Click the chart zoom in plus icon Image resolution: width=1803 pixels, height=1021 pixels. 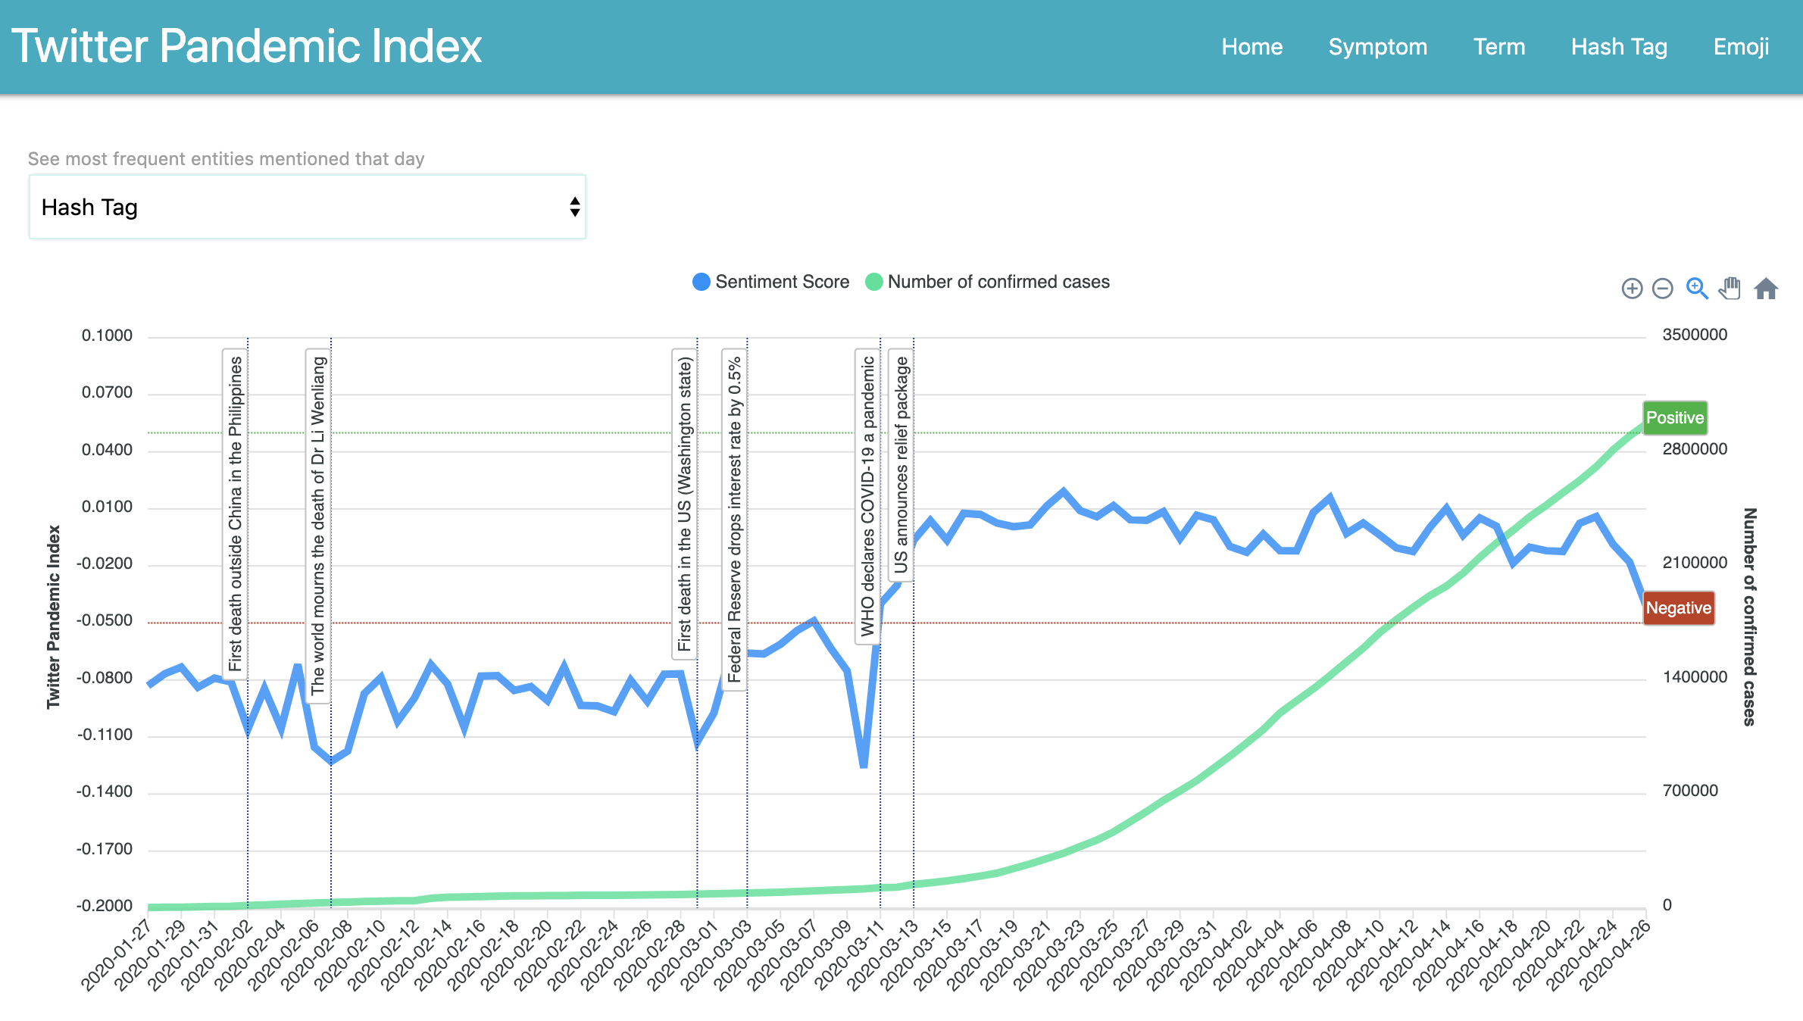click(1632, 289)
